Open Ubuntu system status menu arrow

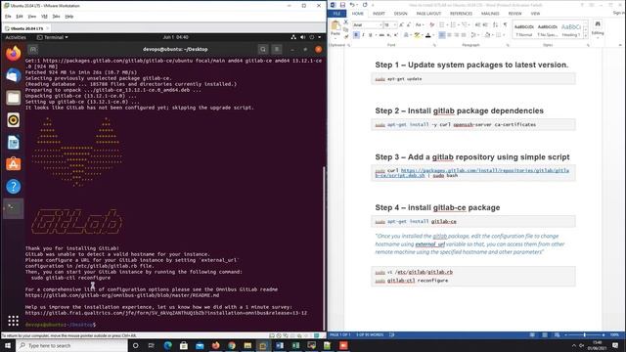coord(320,37)
